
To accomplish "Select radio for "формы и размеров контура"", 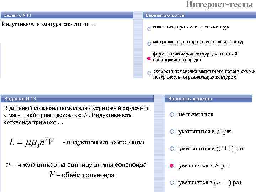I will pos(149,58).
